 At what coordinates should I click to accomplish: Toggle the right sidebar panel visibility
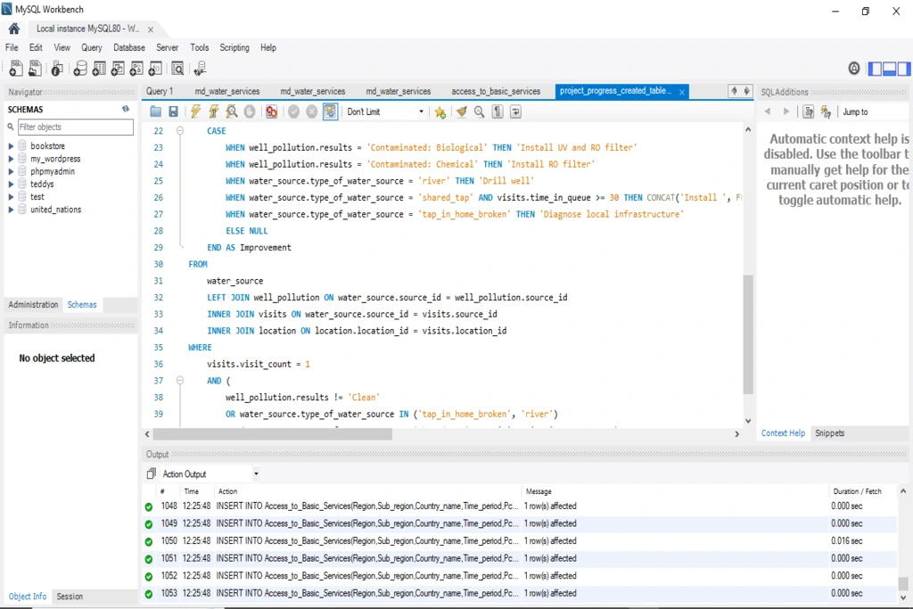[904, 69]
